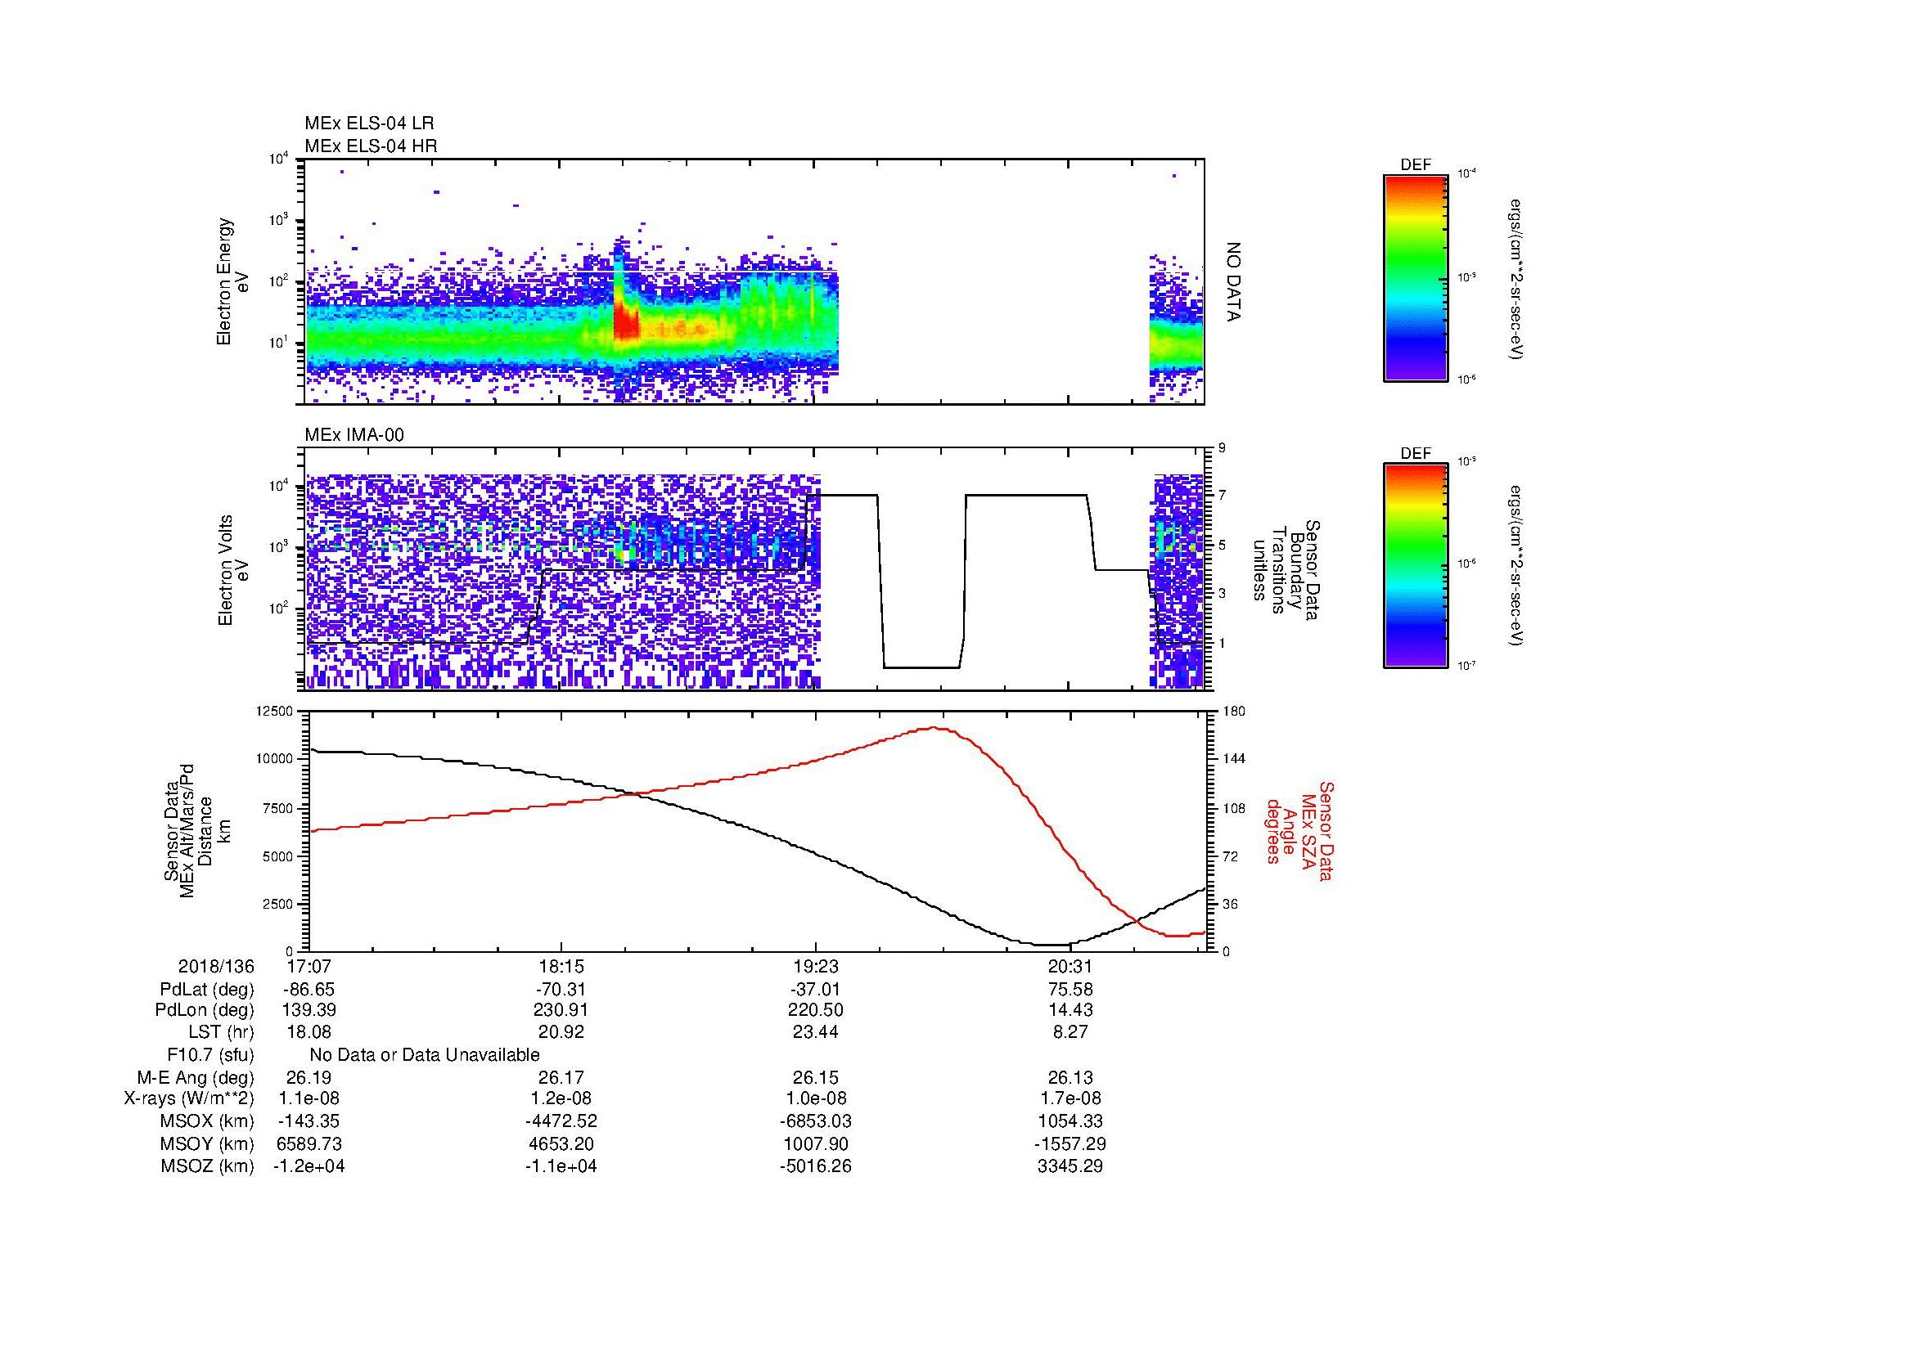Click the '2018/136' date label
Image resolution: width=1914 pixels, height=1352 pixels.
[216, 967]
